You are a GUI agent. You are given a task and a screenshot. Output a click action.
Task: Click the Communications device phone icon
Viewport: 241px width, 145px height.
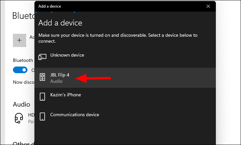point(42,117)
